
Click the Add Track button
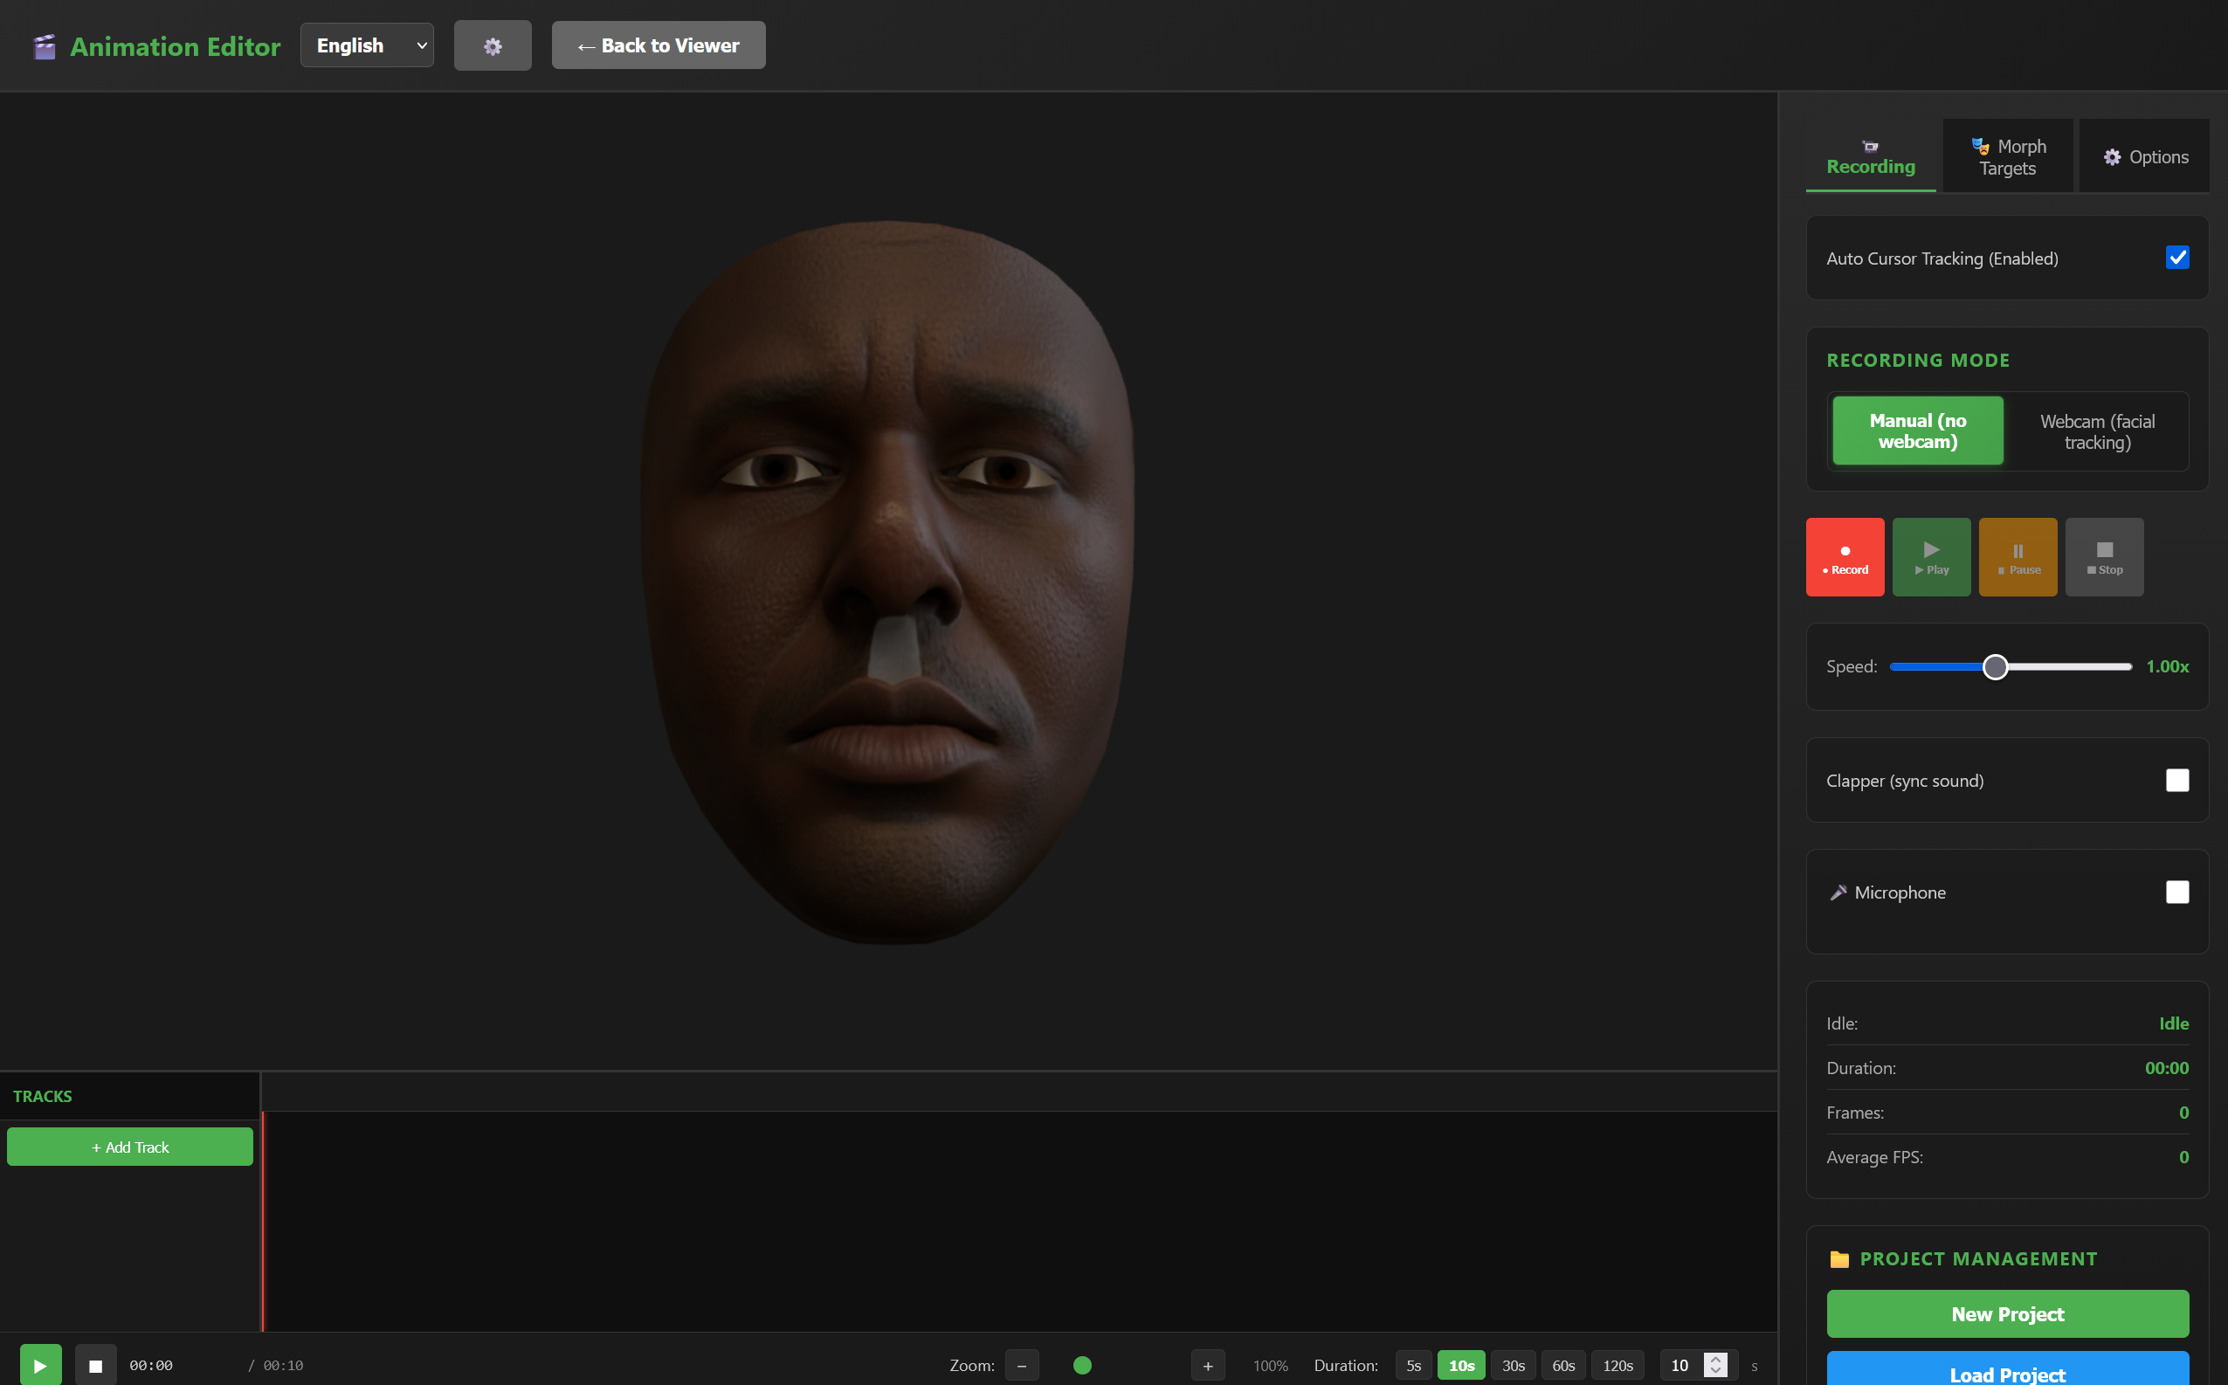click(130, 1147)
